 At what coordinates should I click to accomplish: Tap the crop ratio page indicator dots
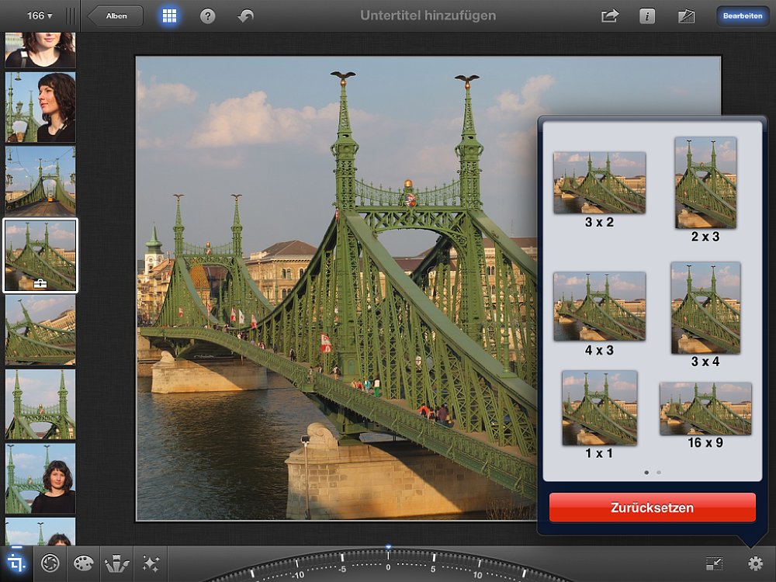[x=653, y=473]
